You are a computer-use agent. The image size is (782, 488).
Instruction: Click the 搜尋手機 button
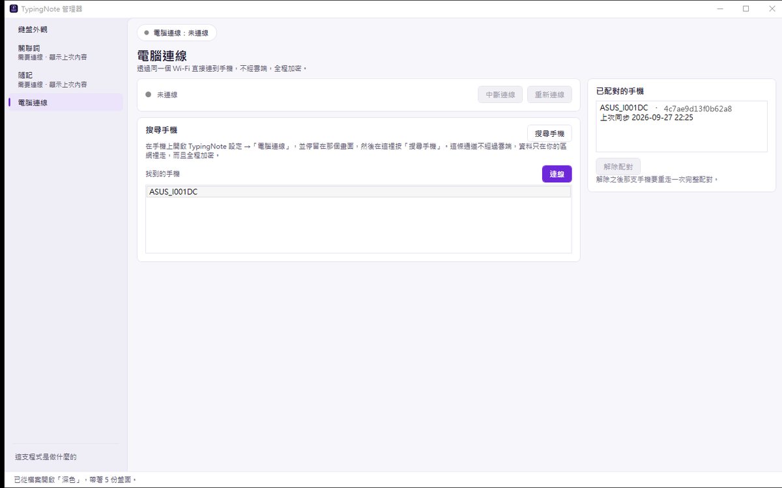[549, 133]
